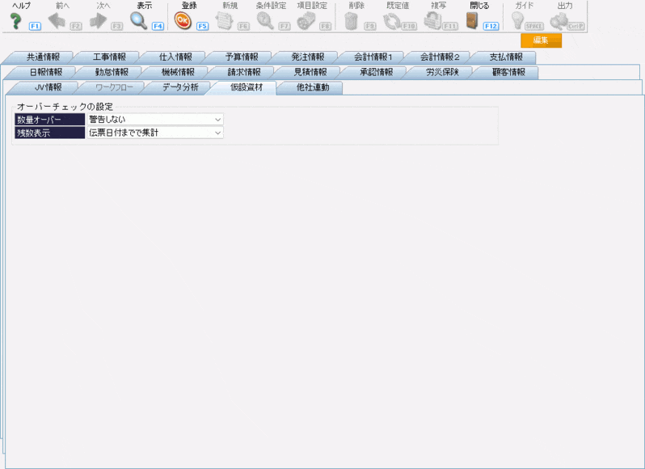
Task: Click the 削除 trash can icon
Action: tap(351, 21)
